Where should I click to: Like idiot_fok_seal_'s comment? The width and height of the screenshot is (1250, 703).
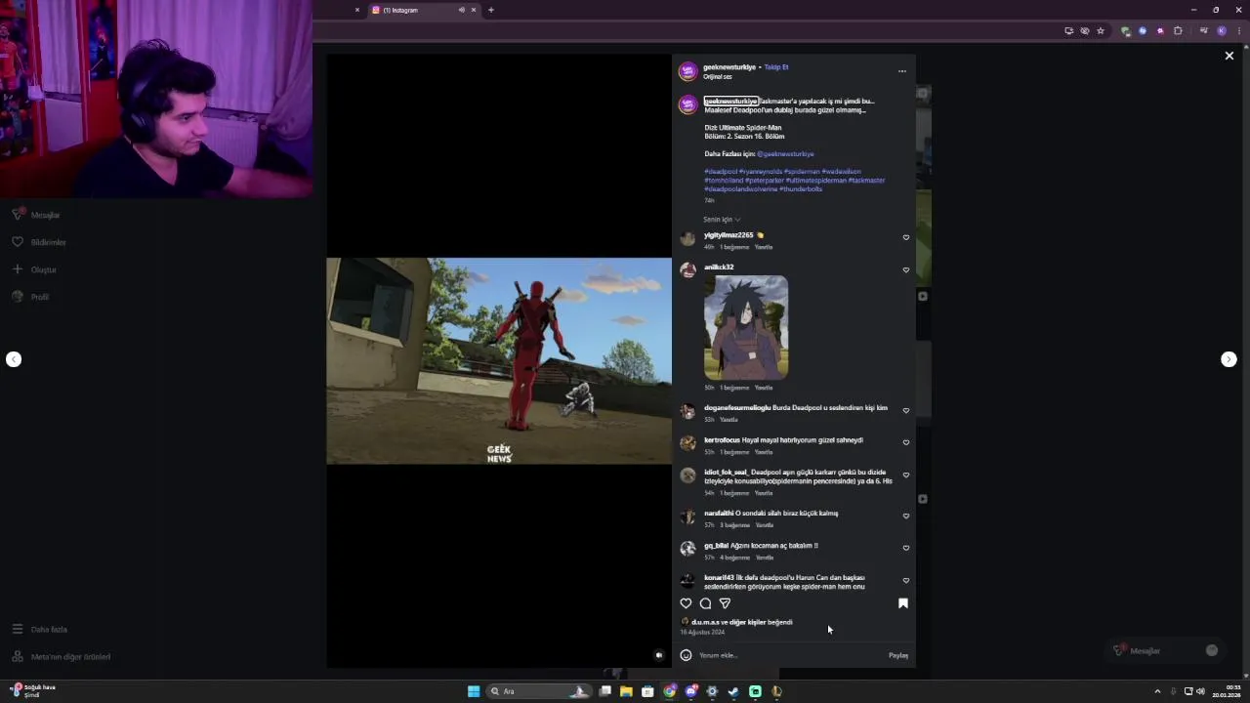click(x=906, y=476)
